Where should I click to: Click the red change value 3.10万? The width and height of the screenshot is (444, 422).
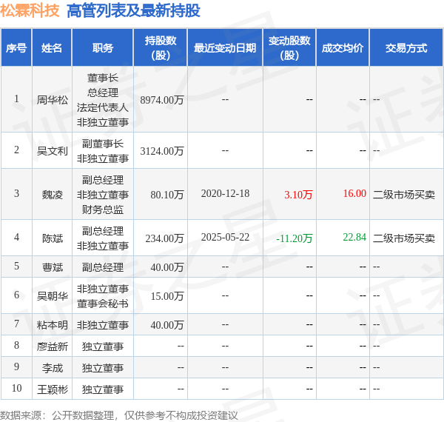coord(298,195)
